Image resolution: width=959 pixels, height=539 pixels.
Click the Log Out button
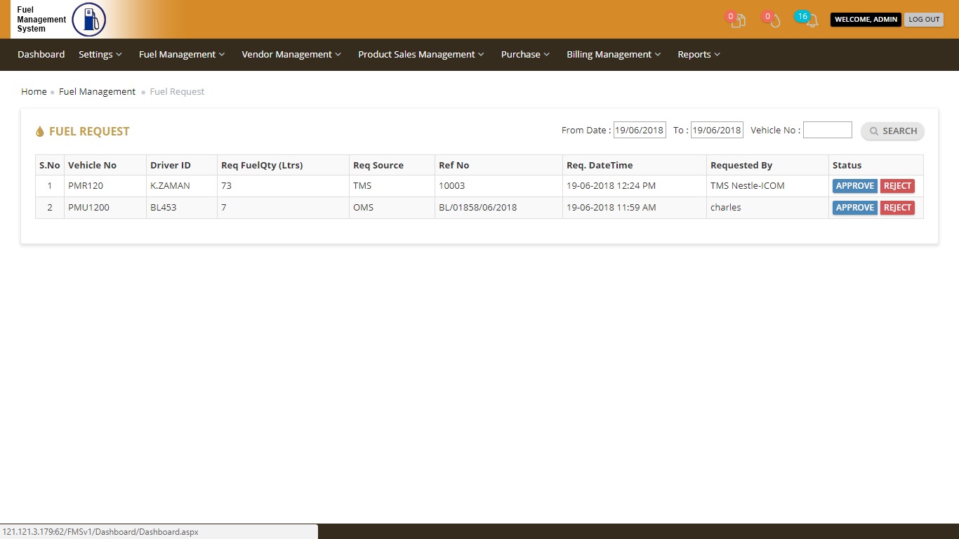click(x=923, y=20)
